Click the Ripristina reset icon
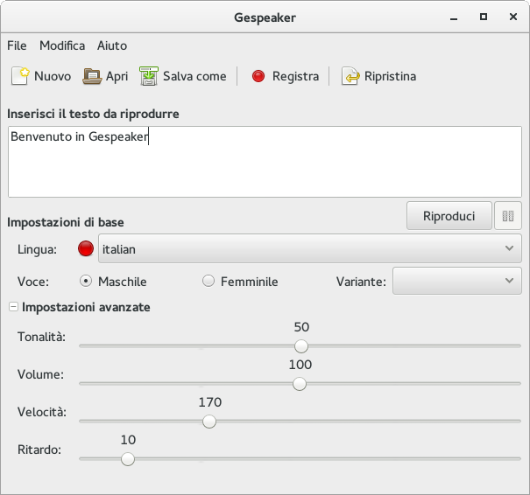530x495 pixels. (x=350, y=76)
